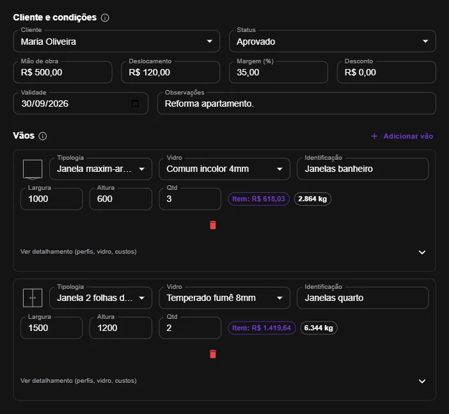Open Tipologia dropdown Janela maxim-ar
The image size is (449, 414).
coord(100,169)
